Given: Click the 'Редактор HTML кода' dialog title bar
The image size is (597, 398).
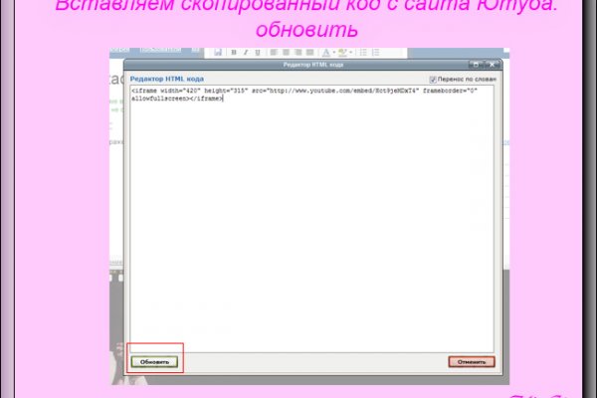Looking at the screenshot, I should click(298, 64).
